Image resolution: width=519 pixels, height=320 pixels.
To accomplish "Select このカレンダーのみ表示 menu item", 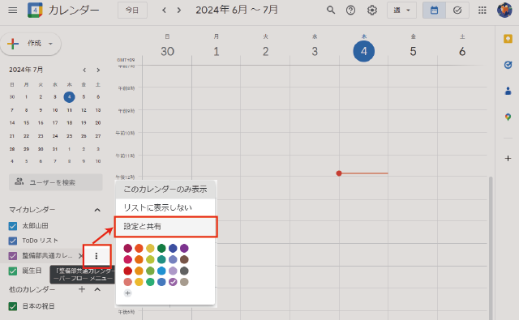I will point(165,190).
